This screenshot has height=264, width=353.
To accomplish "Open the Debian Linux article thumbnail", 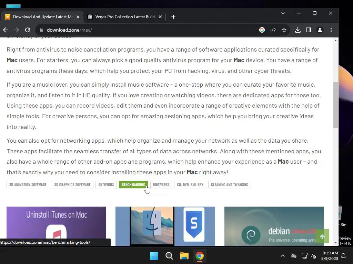I will click(274, 226).
